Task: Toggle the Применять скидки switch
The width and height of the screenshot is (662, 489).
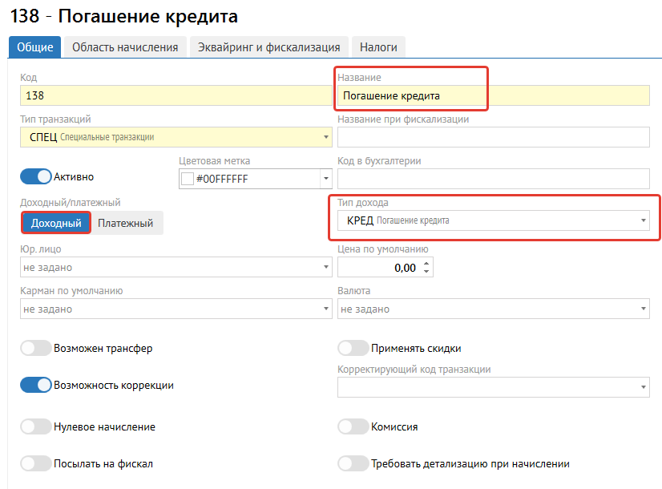Action: pyautogui.click(x=353, y=348)
